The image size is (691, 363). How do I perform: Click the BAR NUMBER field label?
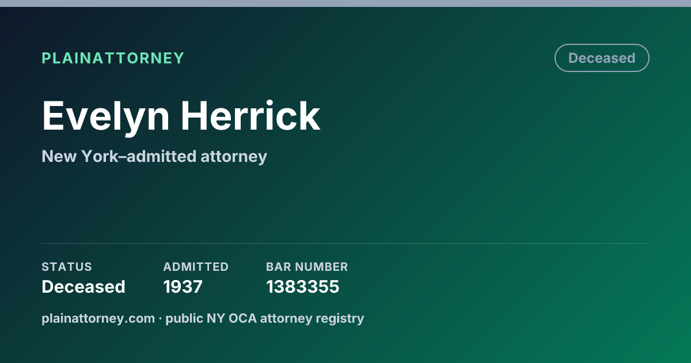[307, 267]
